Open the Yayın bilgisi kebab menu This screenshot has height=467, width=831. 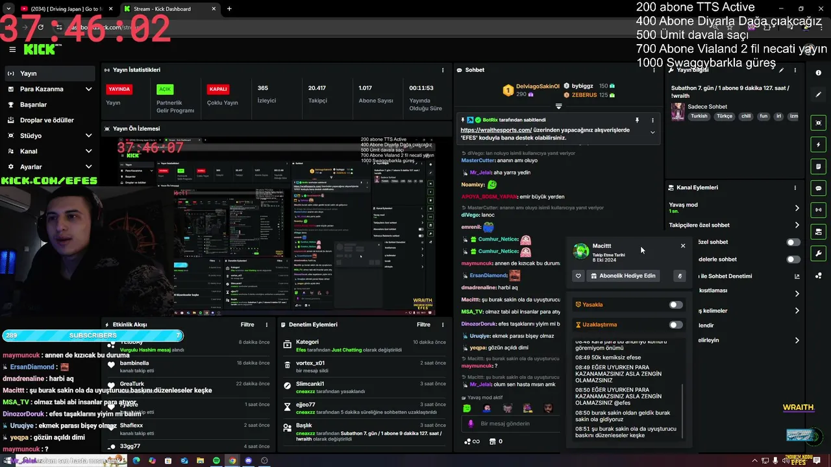tap(795, 70)
